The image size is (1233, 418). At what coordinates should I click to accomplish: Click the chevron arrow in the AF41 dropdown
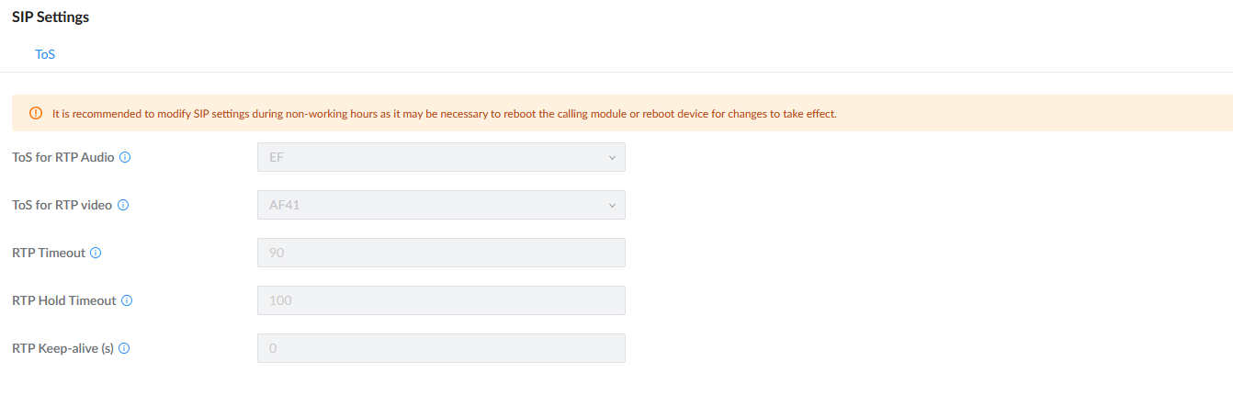coord(612,205)
